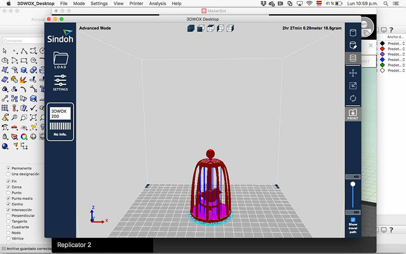Open the LOAD folder icon in 3DWOX

tap(60, 60)
